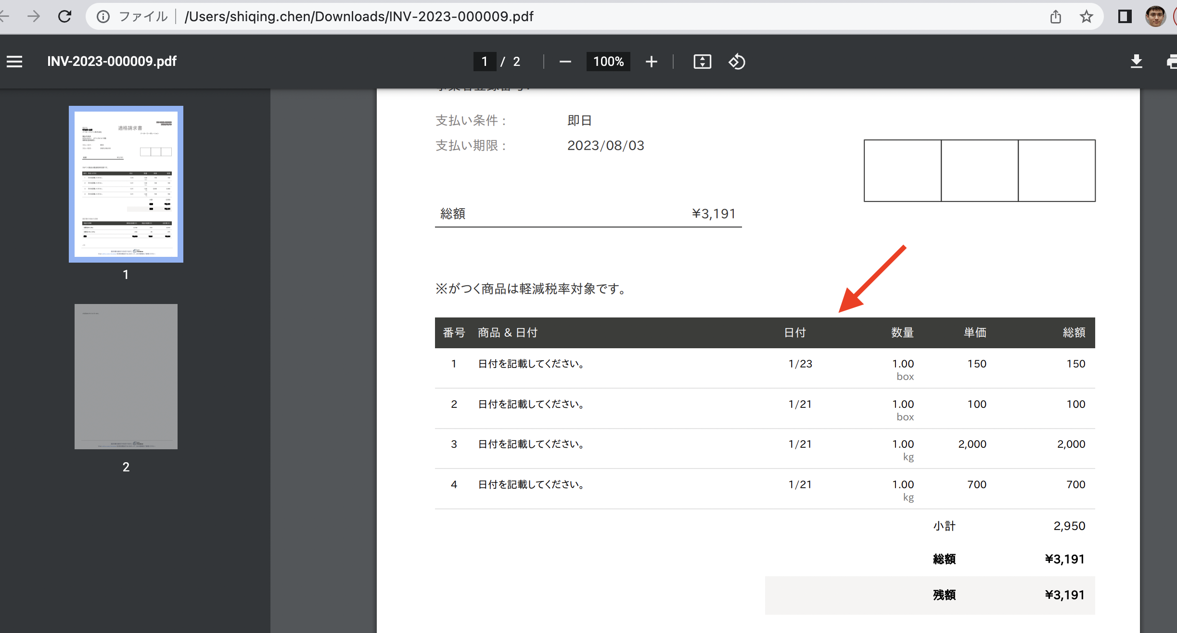Click the INV-2023-000009.pdf title
The width and height of the screenshot is (1177, 633).
[x=112, y=62]
